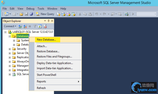Image resolution: width=158 pixels, height=94 pixels.
Task: Open the Add New Item dropdown arrow
Action: [18, 14]
